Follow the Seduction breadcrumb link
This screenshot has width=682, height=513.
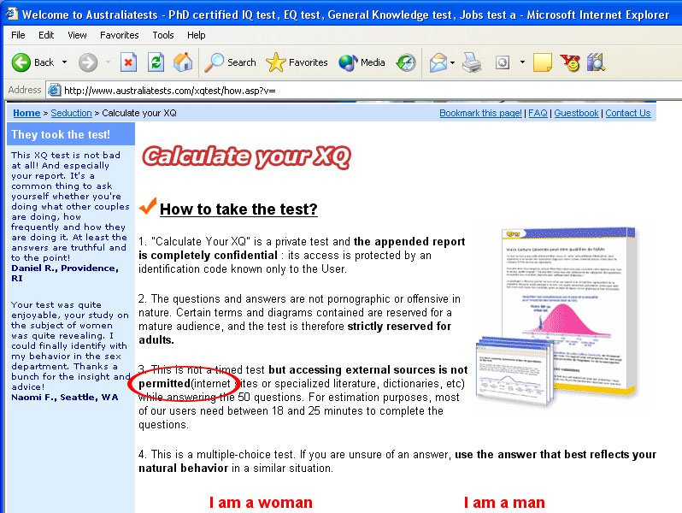71,113
